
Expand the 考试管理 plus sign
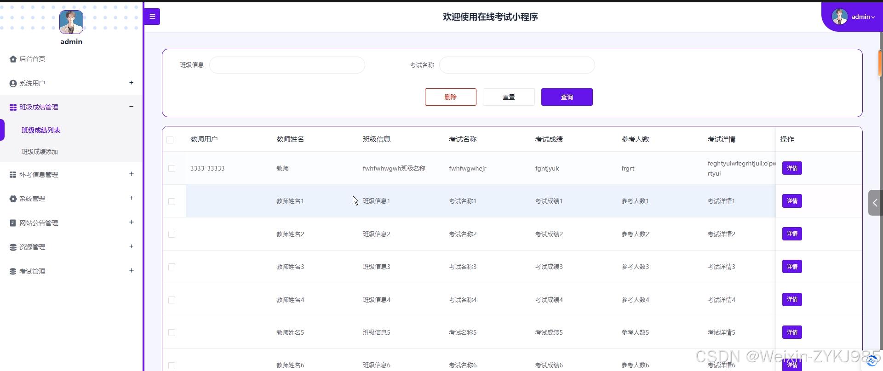pos(131,270)
